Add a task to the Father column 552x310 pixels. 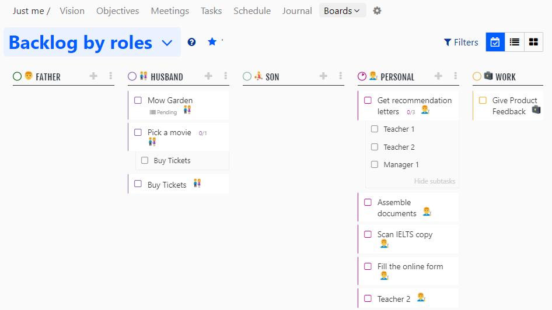pyautogui.click(x=93, y=76)
